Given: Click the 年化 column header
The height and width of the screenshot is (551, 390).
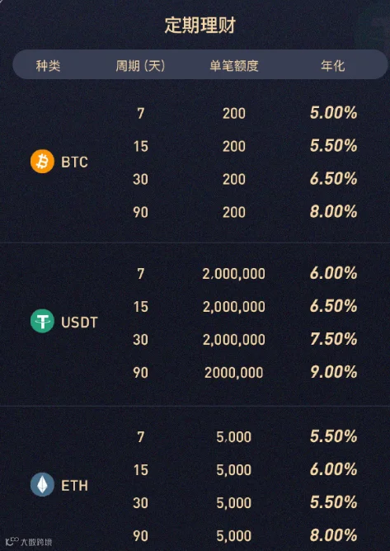Looking at the screenshot, I should (333, 66).
